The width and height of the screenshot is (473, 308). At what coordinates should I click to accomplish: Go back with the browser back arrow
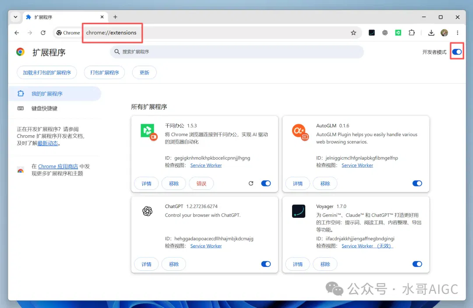[x=17, y=33]
